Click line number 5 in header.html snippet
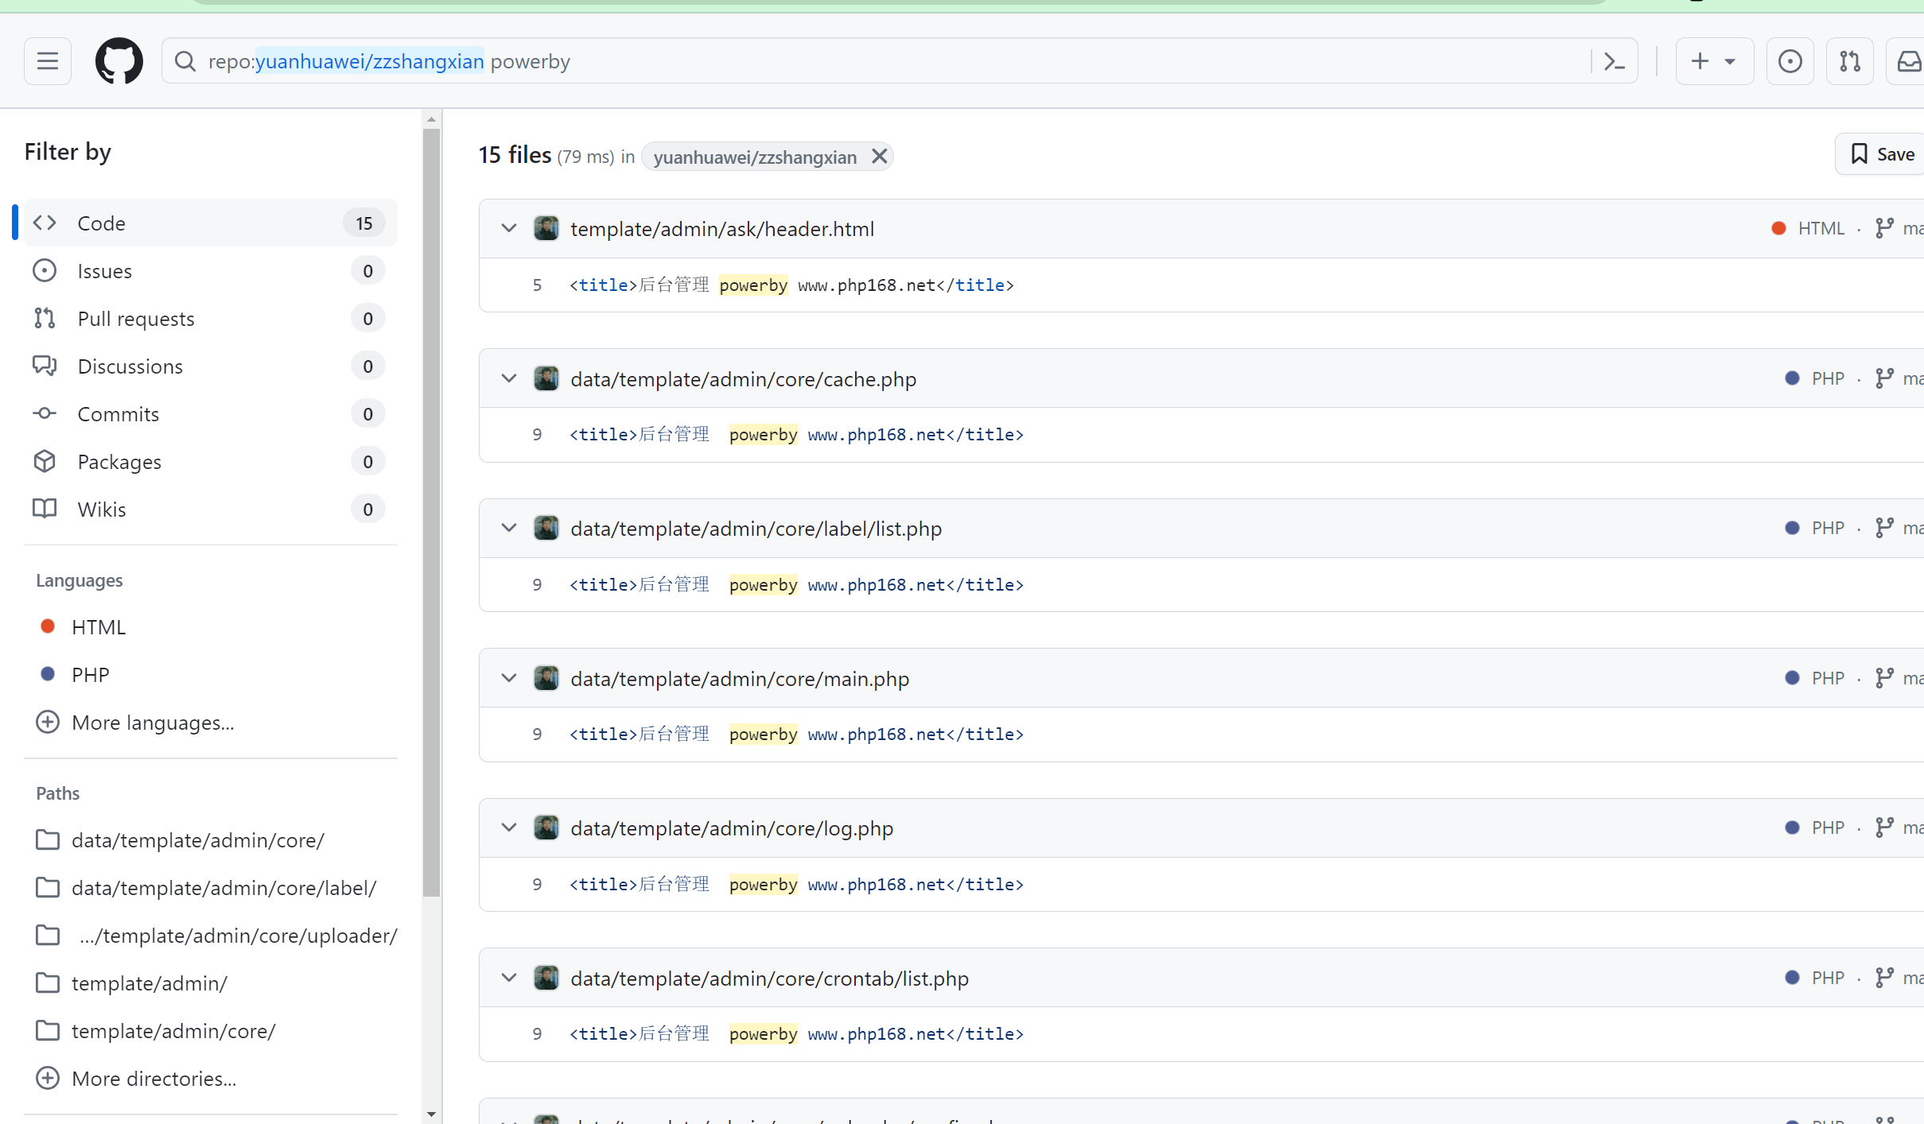 (538, 285)
